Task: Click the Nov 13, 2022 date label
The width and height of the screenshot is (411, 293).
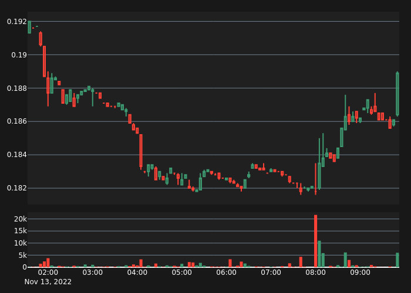Action: pos(48,282)
